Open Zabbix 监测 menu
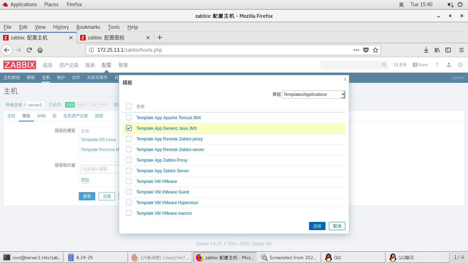The width and height of the screenshot is (468, 263). [x=48, y=65]
